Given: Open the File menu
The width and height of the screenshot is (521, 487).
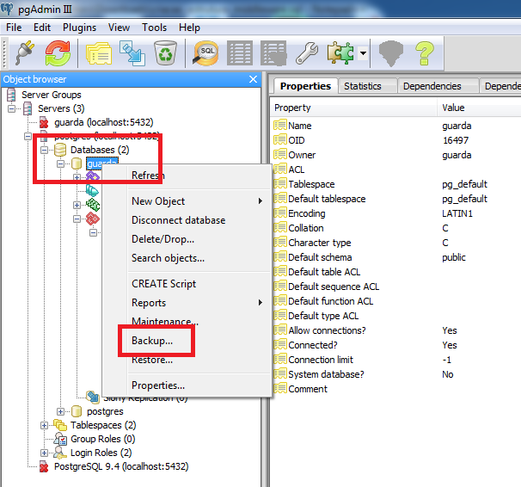Looking at the screenshot, I should tap(14, 28).
